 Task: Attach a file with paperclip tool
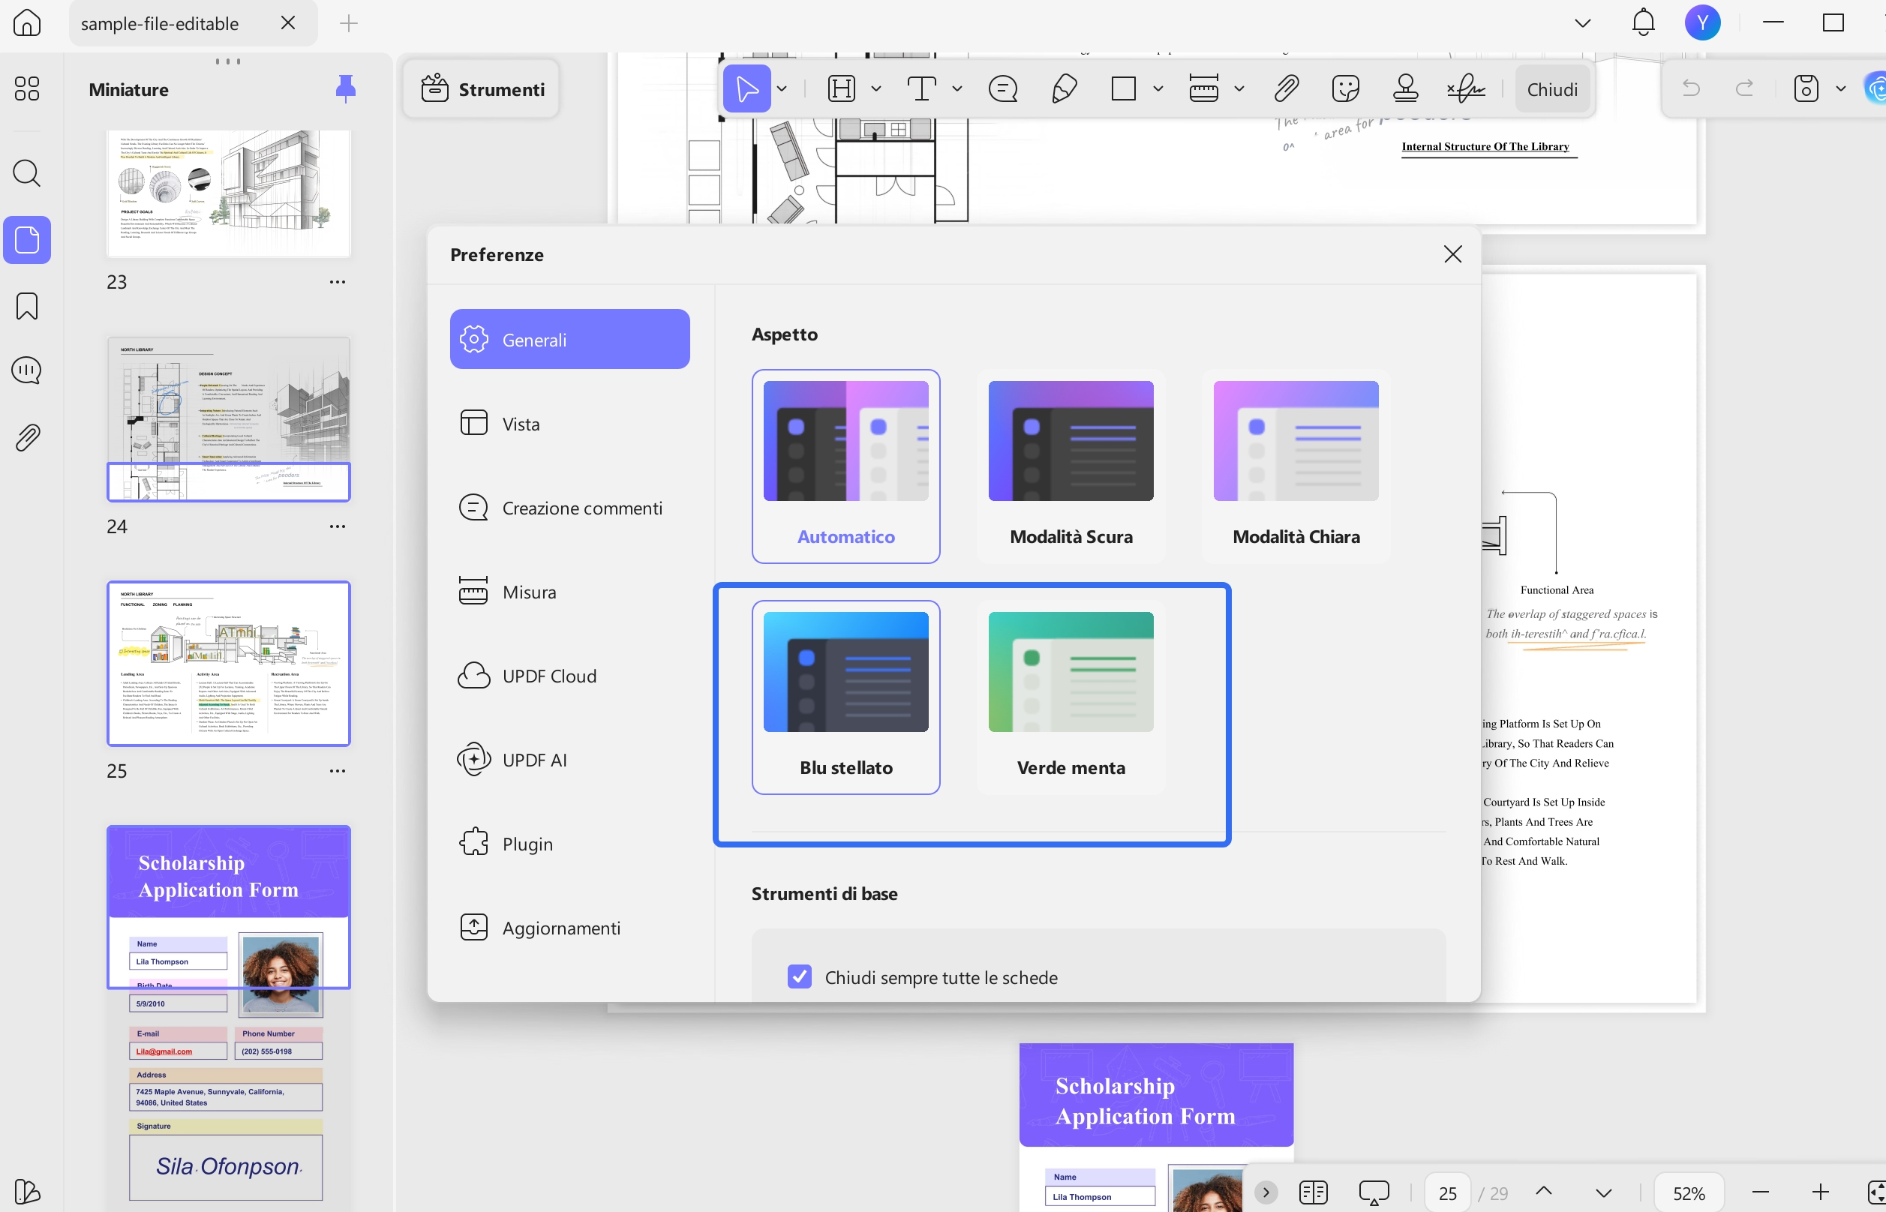click(1286, 89)
